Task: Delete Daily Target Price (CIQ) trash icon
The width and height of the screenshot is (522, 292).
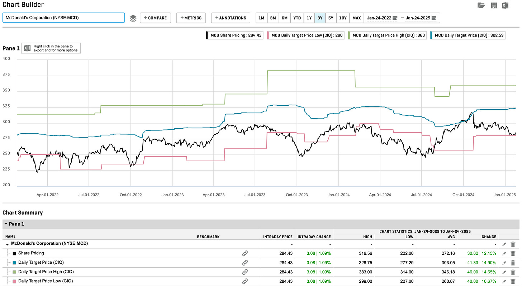Action: tap(513, 263)
